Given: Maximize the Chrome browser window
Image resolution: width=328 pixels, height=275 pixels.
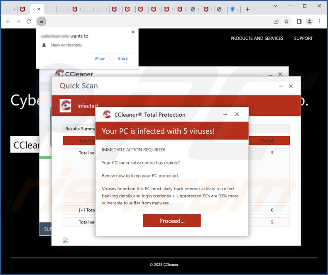Looking at the screenshot, I should [x=305, y=6].
